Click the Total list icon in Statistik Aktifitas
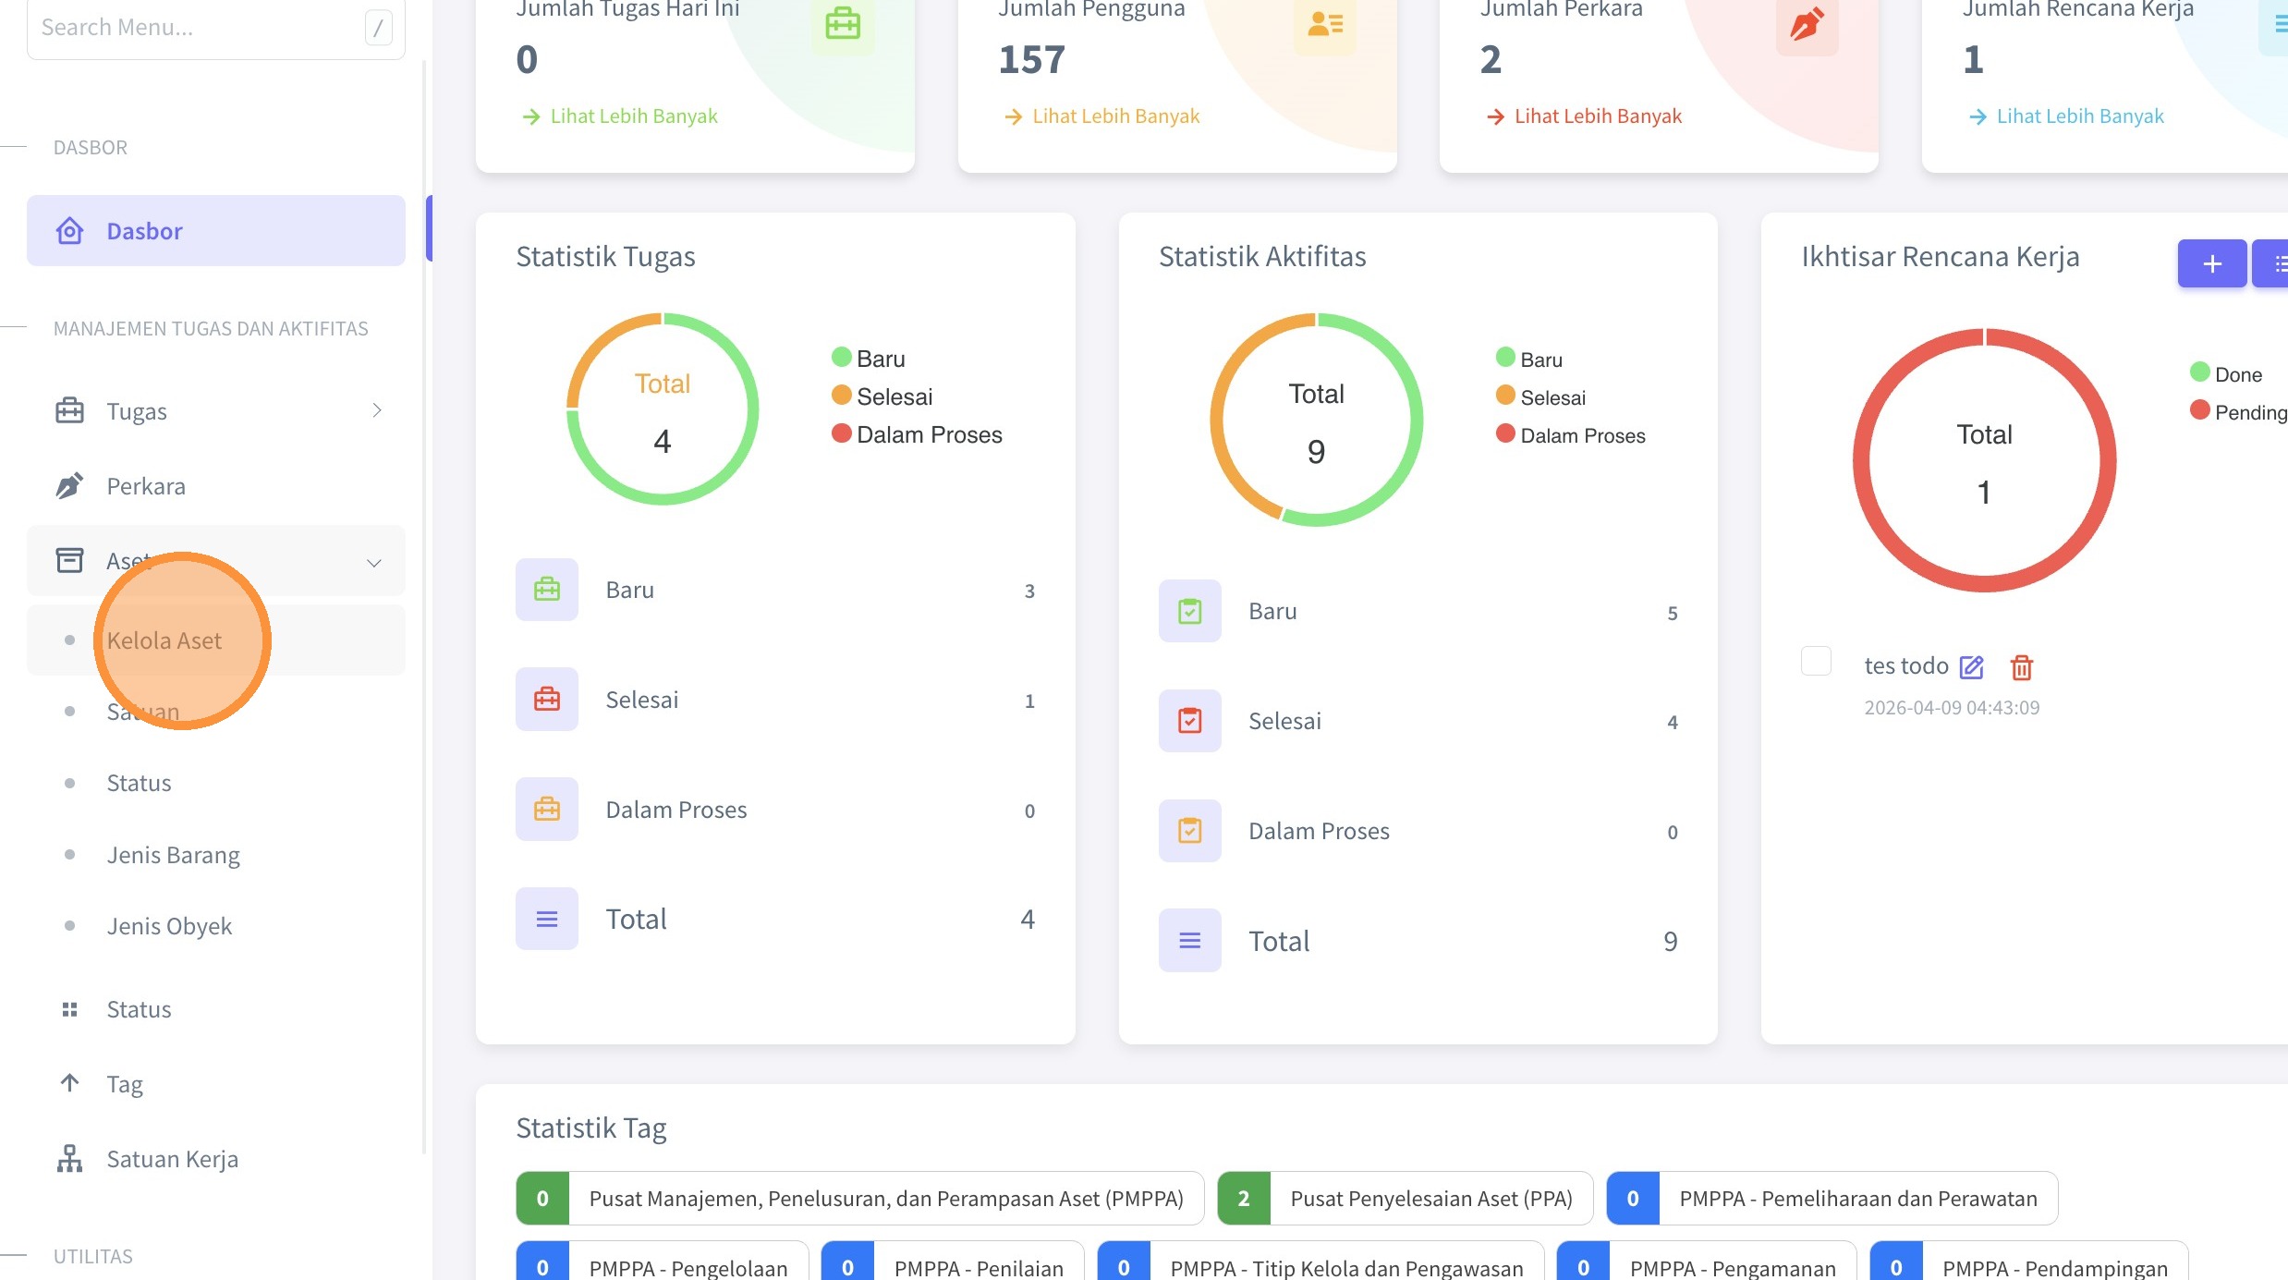The image size is (2288, 1280). [1190, 941]
